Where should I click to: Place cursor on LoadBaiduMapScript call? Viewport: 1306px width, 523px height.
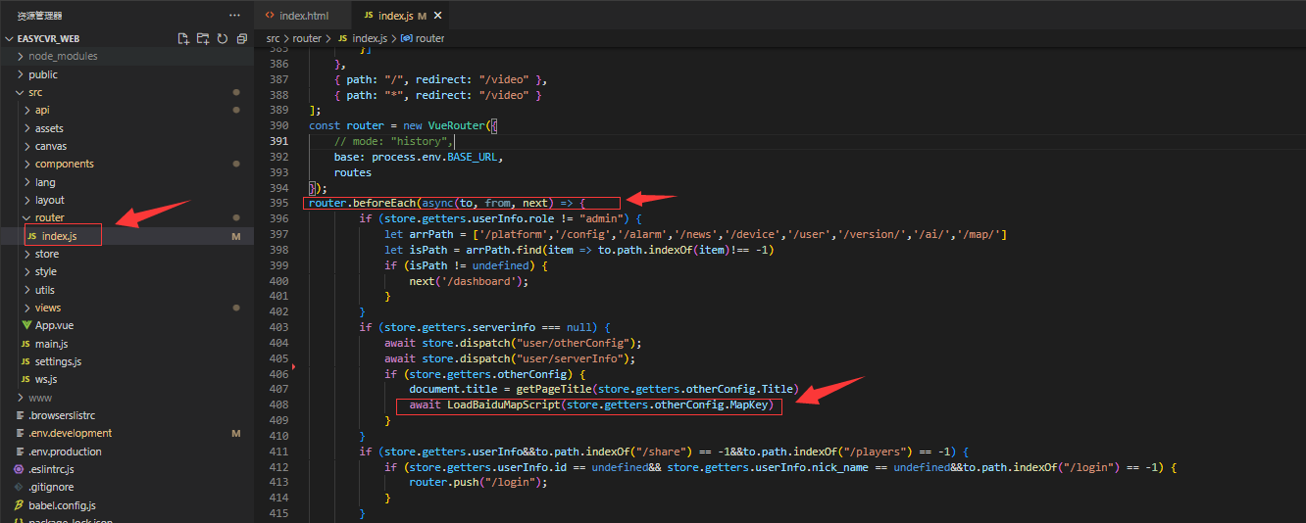point(502,404)
